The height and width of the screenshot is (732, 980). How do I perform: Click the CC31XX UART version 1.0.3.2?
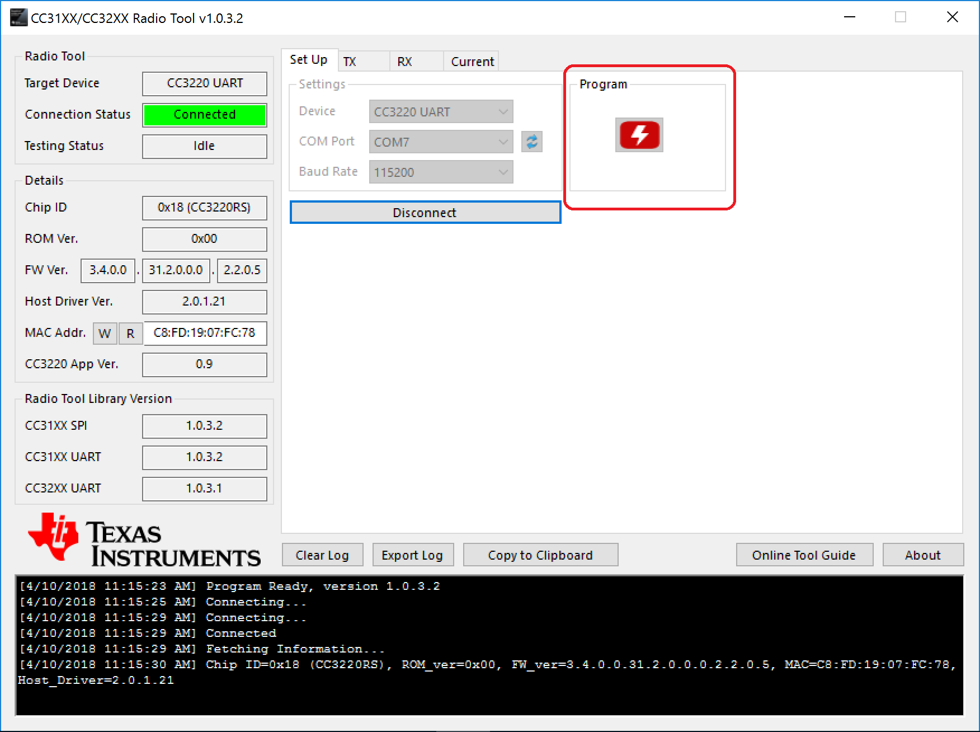[205, 457]
